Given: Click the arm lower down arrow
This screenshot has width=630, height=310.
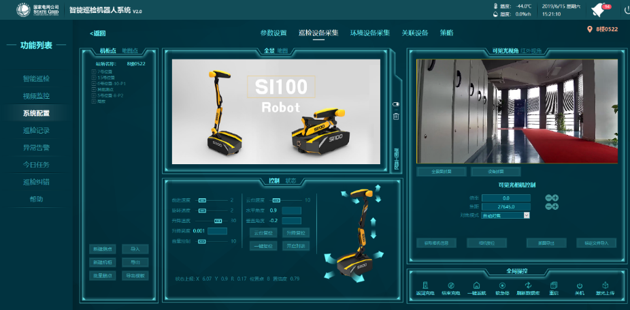Looking at the screenshot, I should pyautogui.click(x=374, y=234).
